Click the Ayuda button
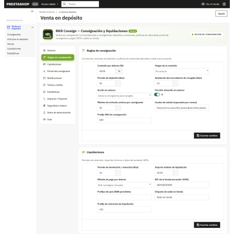Image resolution: width=234 pixels, height=234 pixels. coord(222,13)
